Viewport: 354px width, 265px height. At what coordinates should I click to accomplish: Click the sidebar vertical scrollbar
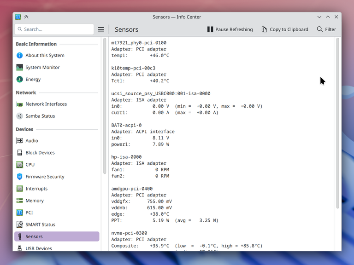click(105, 106)
